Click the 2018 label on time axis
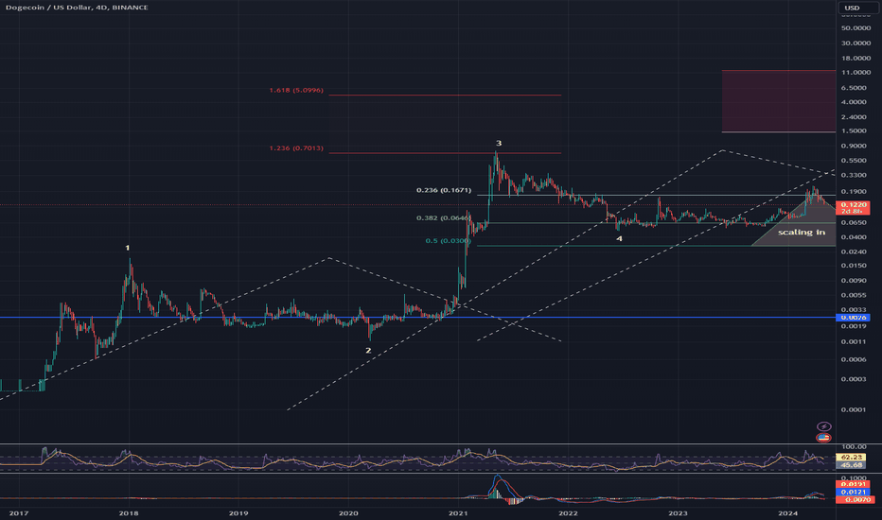The height and width of the screenshot is (520, 882). [129, 513]
